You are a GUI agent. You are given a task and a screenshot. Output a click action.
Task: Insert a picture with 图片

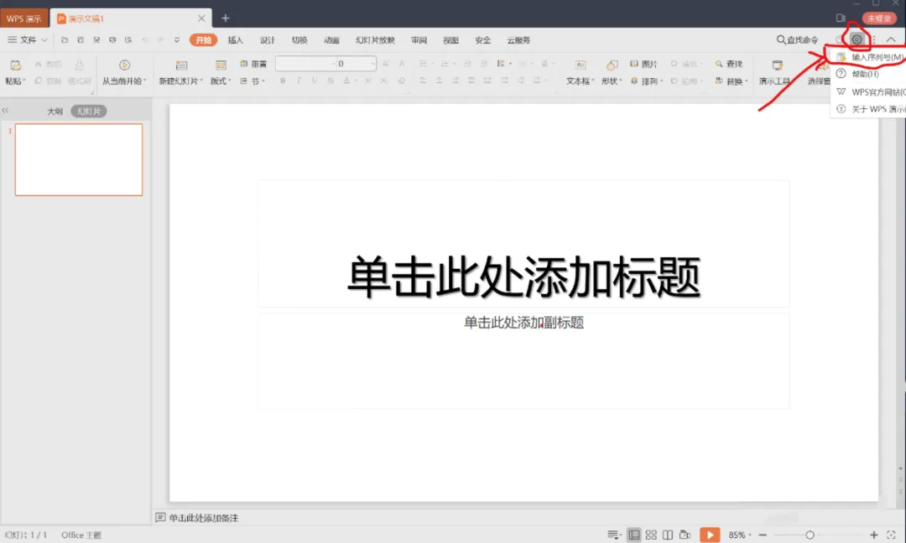click(x=643, y=64)
